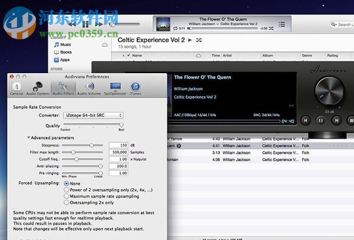Click iTunes rewind button
The width and height of the screenshot is (354, 240).
click(71, 24)
